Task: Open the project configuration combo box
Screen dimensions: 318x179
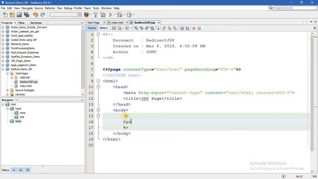Action: [66, 14]
